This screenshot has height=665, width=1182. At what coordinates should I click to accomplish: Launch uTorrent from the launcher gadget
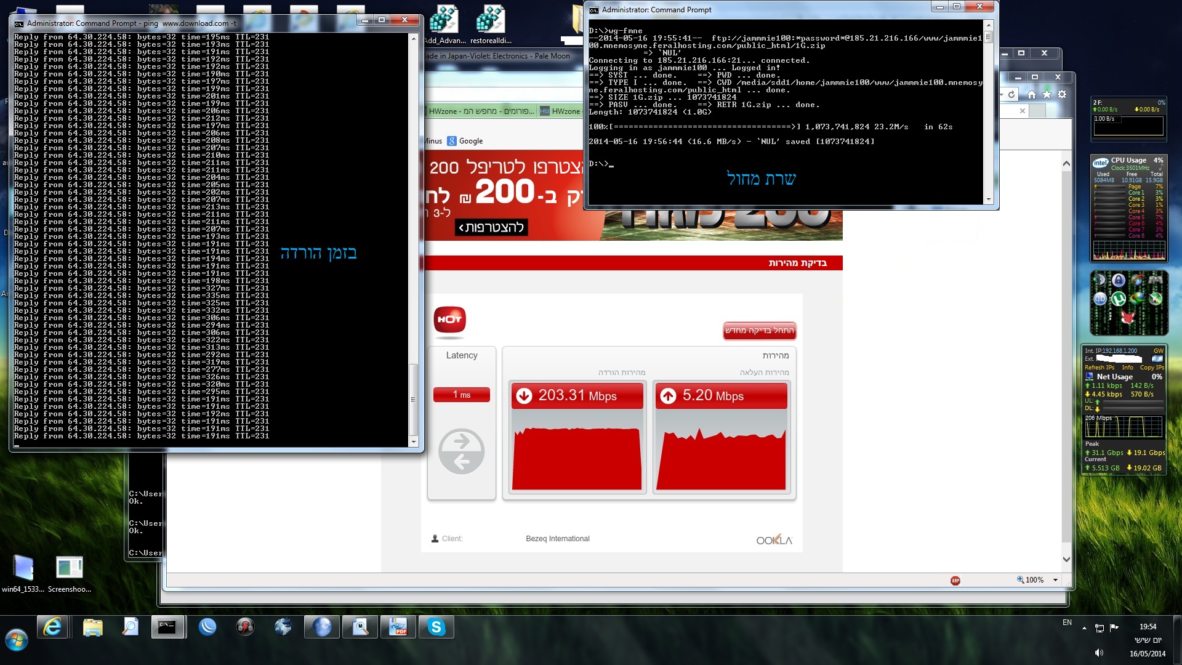point(1118,299)
